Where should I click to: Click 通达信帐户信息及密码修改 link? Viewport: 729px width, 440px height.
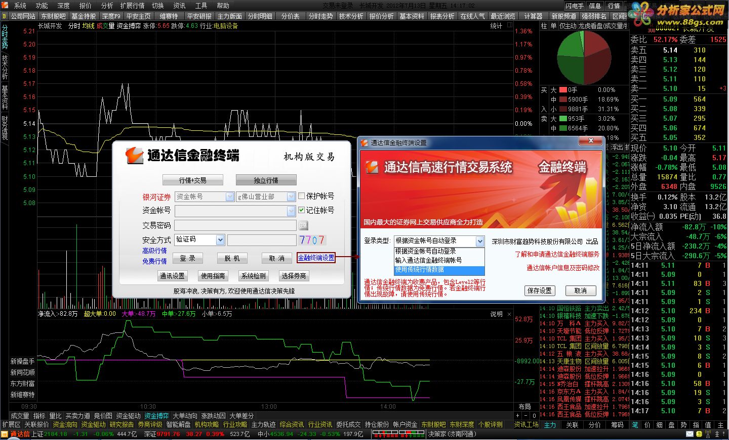[563, 268]
